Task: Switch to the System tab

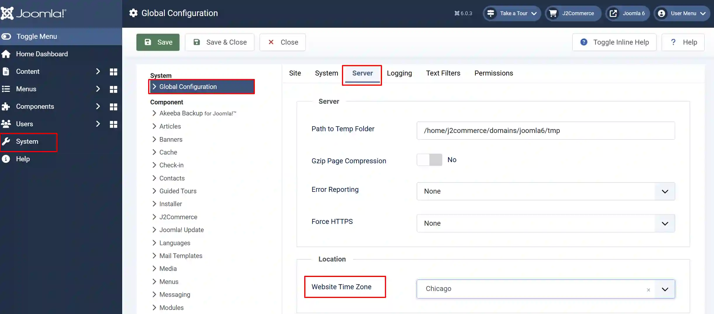Action: tap(326, 73)
